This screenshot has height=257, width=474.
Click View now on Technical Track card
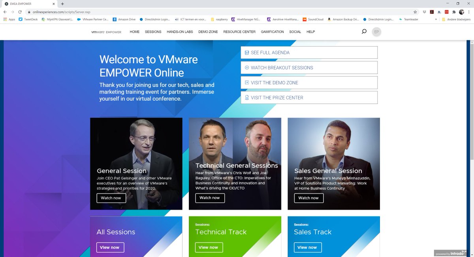209,248
